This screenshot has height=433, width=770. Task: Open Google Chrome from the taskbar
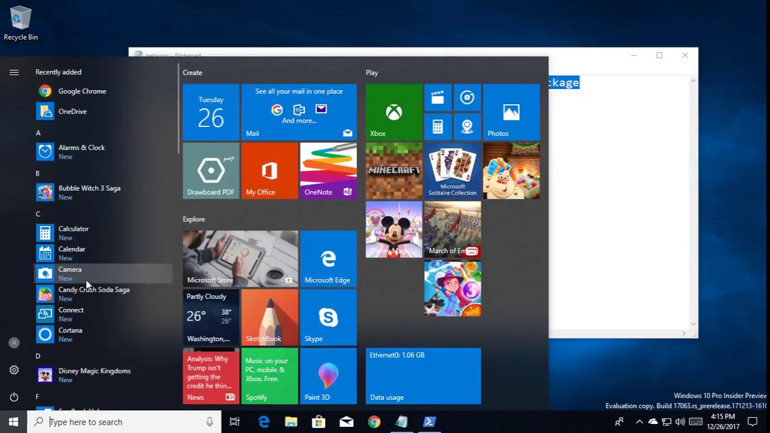coord(374,422)
